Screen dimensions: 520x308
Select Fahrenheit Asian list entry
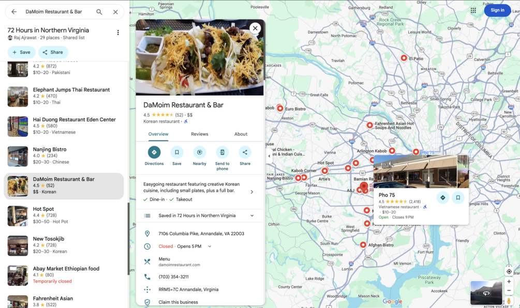pyautogui.click(x=64, y=301)
